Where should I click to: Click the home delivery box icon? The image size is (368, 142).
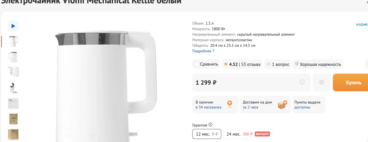pos(282,104)
